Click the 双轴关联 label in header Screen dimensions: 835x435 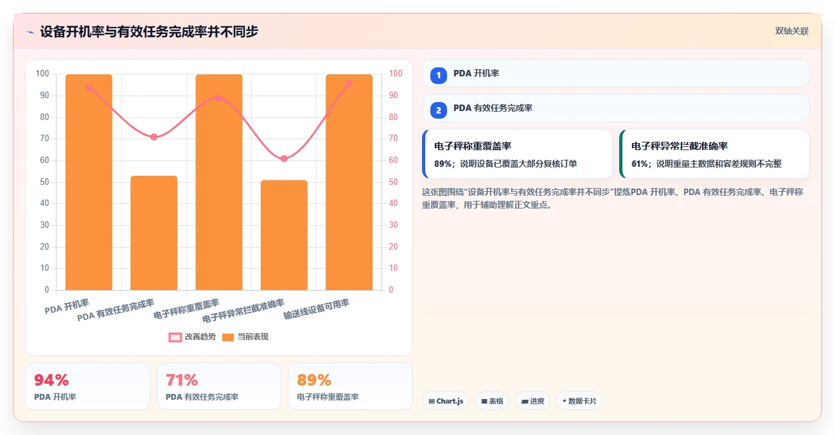click(x=791, y=31)
